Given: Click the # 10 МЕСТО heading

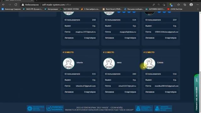Looking at the screenshot, I should 68,52.
